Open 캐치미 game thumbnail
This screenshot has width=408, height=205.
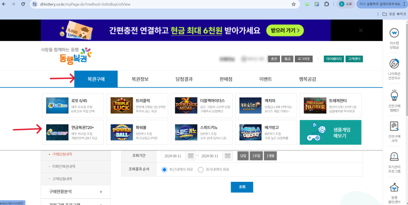click(x=250, y=105)
